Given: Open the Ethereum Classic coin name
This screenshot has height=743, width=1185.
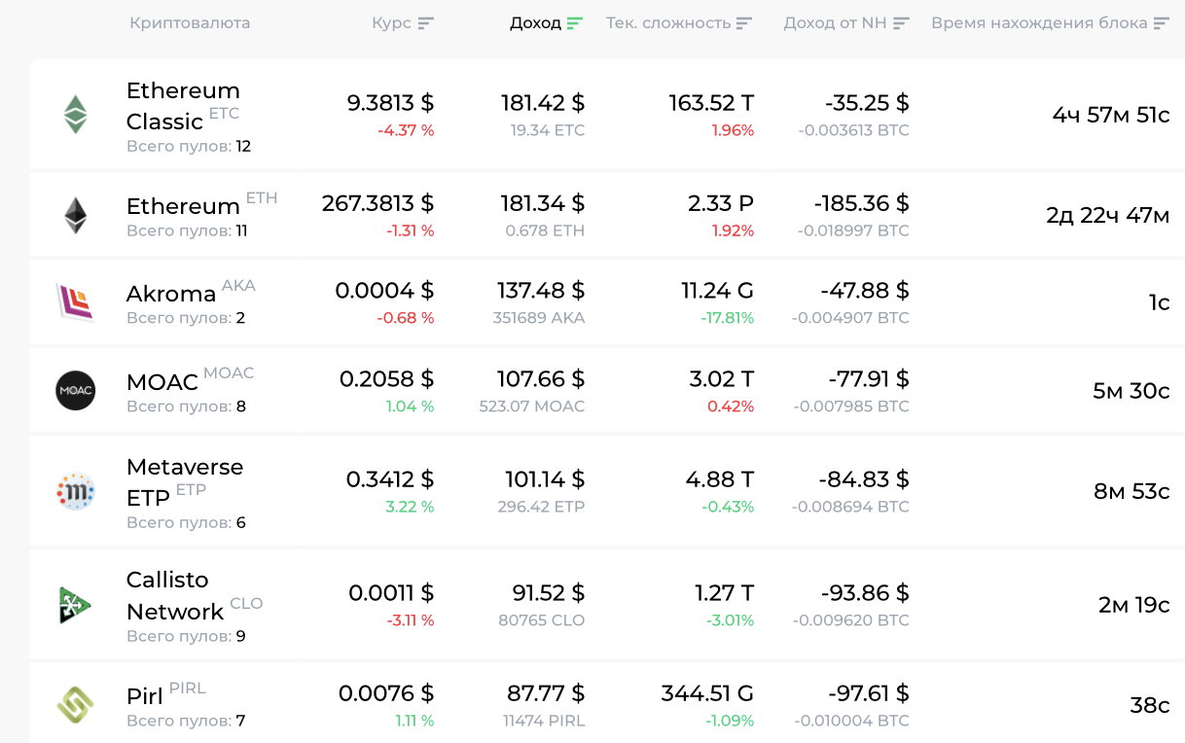Looking at the screenshot, I should (x=182, y=105).
